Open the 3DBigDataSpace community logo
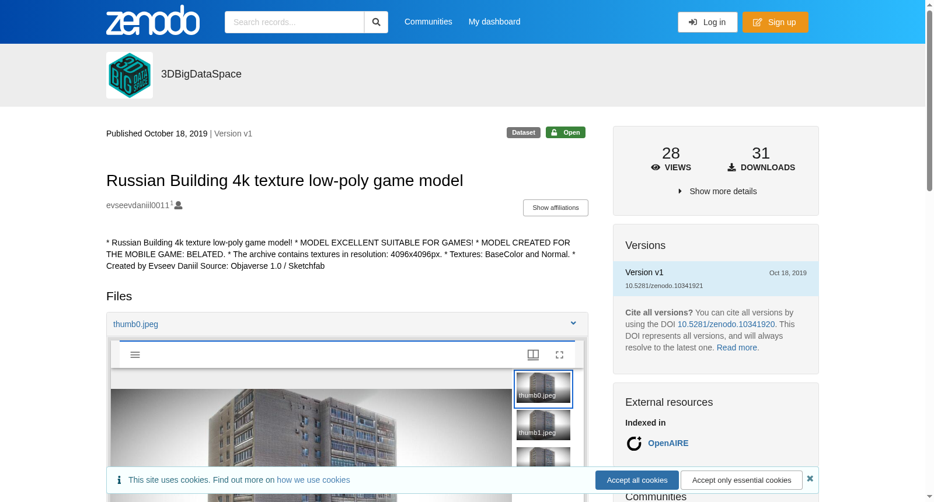 tap(130, 75)
